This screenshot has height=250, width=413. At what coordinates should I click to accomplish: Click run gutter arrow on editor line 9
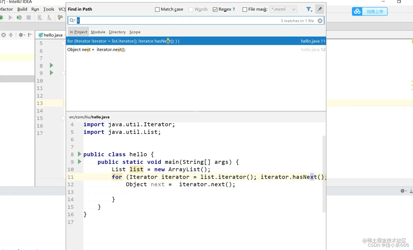click(51, 73)
